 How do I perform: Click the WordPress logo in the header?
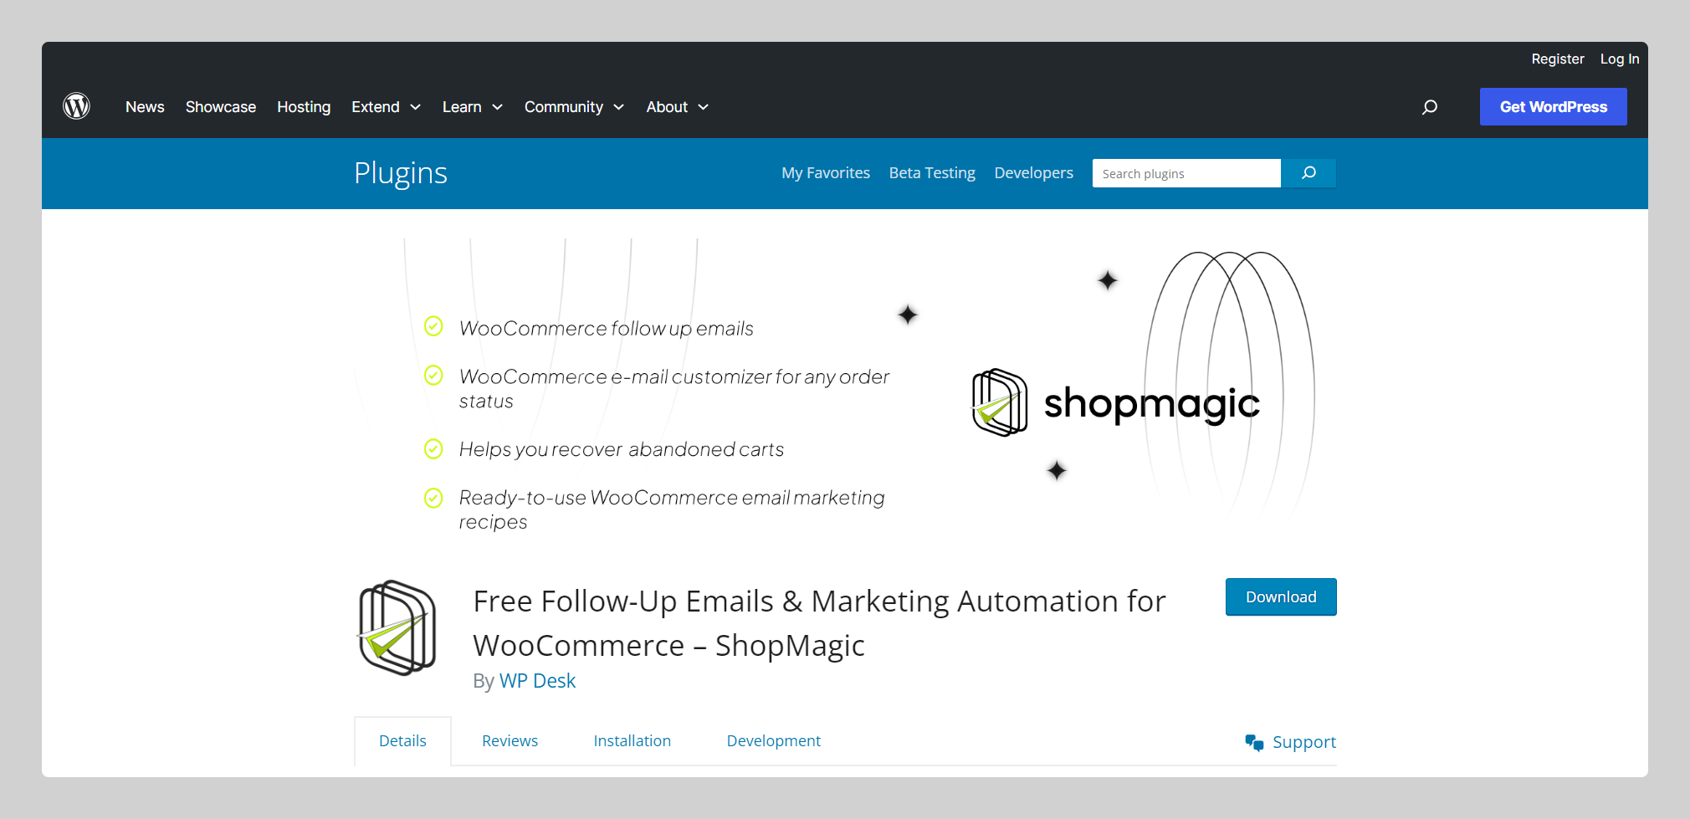pyautogui.click(x=76, y=106)
